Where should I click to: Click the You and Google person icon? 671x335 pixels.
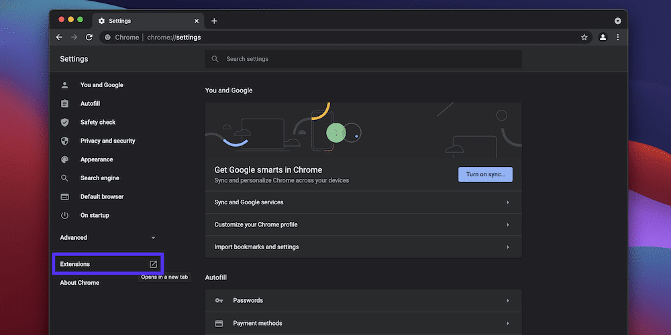(x=64, y=85)
